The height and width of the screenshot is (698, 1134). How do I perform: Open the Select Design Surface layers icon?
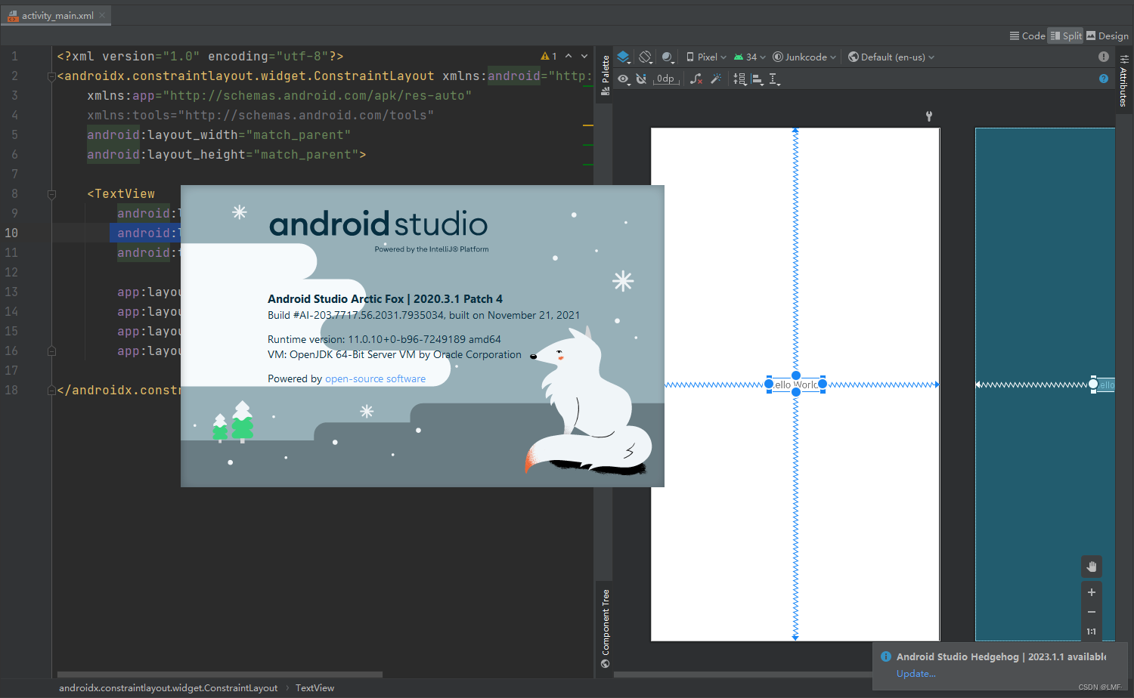(623, 57)
